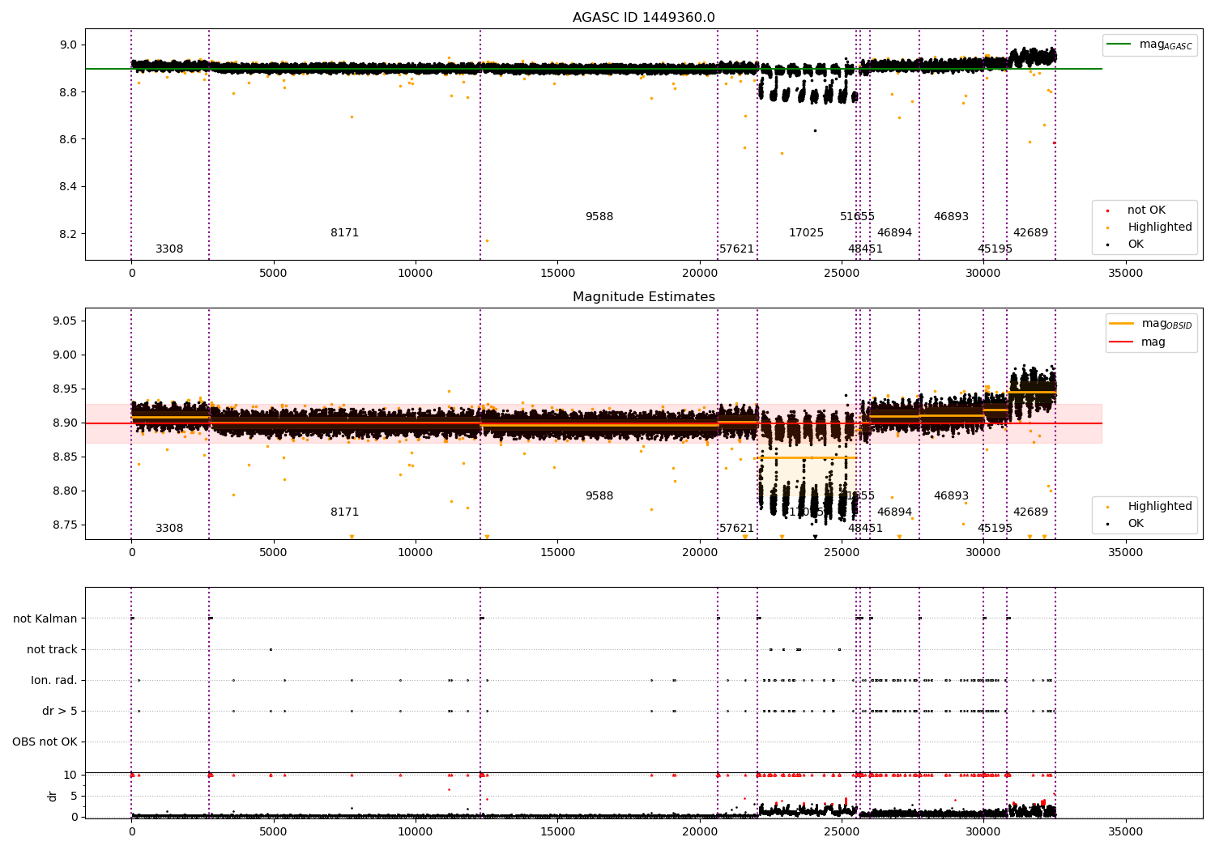This screenshot has height=850, width=1215.
Task: Click obsid label 9588 in Magnitude Estimates plot
Action: [599, 496]
